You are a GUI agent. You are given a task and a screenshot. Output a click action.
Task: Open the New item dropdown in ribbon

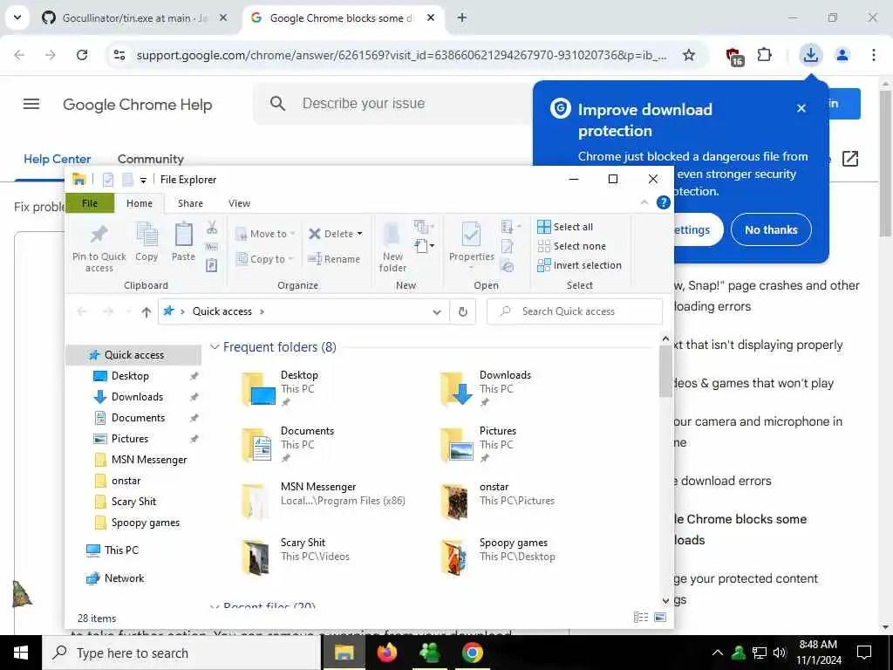pos(424,246)
